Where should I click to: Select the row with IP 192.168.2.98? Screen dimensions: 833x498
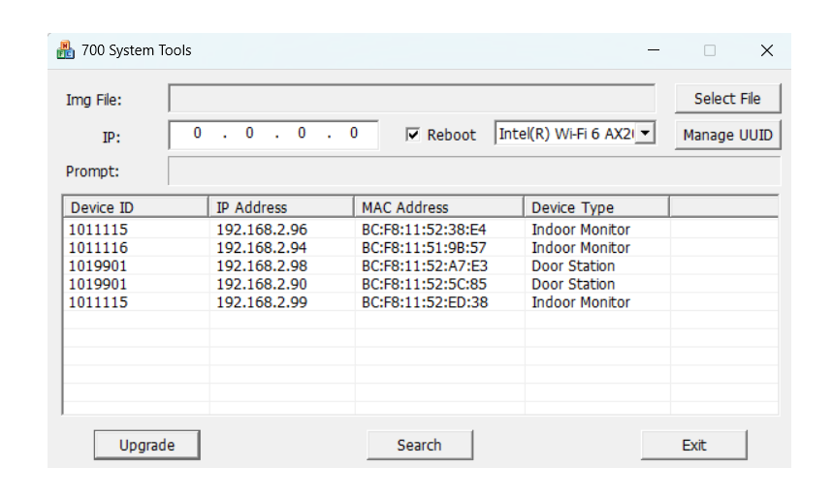(x=421, y=266)
